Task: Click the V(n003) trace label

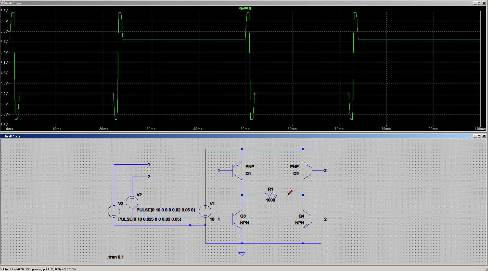Action: pos(245,8)
